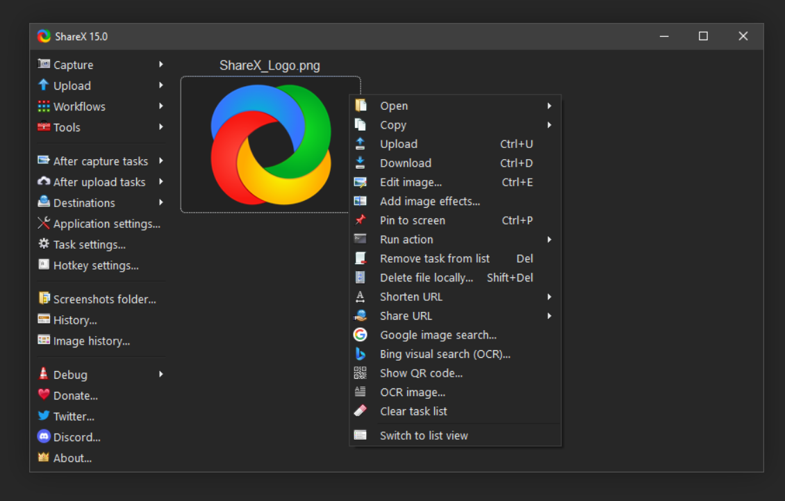This screenshot has height=501, width=785.
Task: Click the blue Upload arrow icon in sidebar
Action: (x=44, y=85)
